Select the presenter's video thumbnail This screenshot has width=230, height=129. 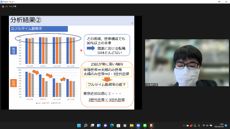point(187,62)
